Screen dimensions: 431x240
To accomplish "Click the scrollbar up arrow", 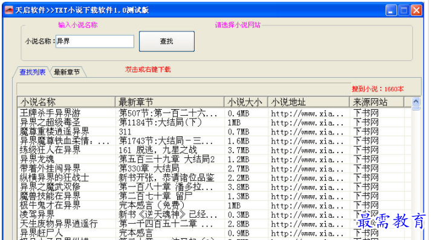I will tap(416, 102).
